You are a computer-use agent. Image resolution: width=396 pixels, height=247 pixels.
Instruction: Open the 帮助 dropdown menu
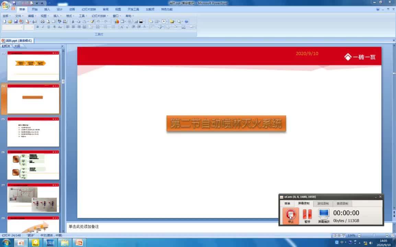point(130,16)
